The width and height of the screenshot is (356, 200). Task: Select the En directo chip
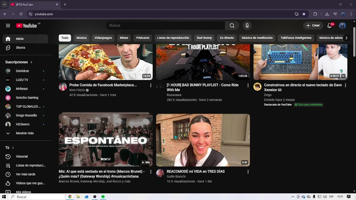pos(227,38)
